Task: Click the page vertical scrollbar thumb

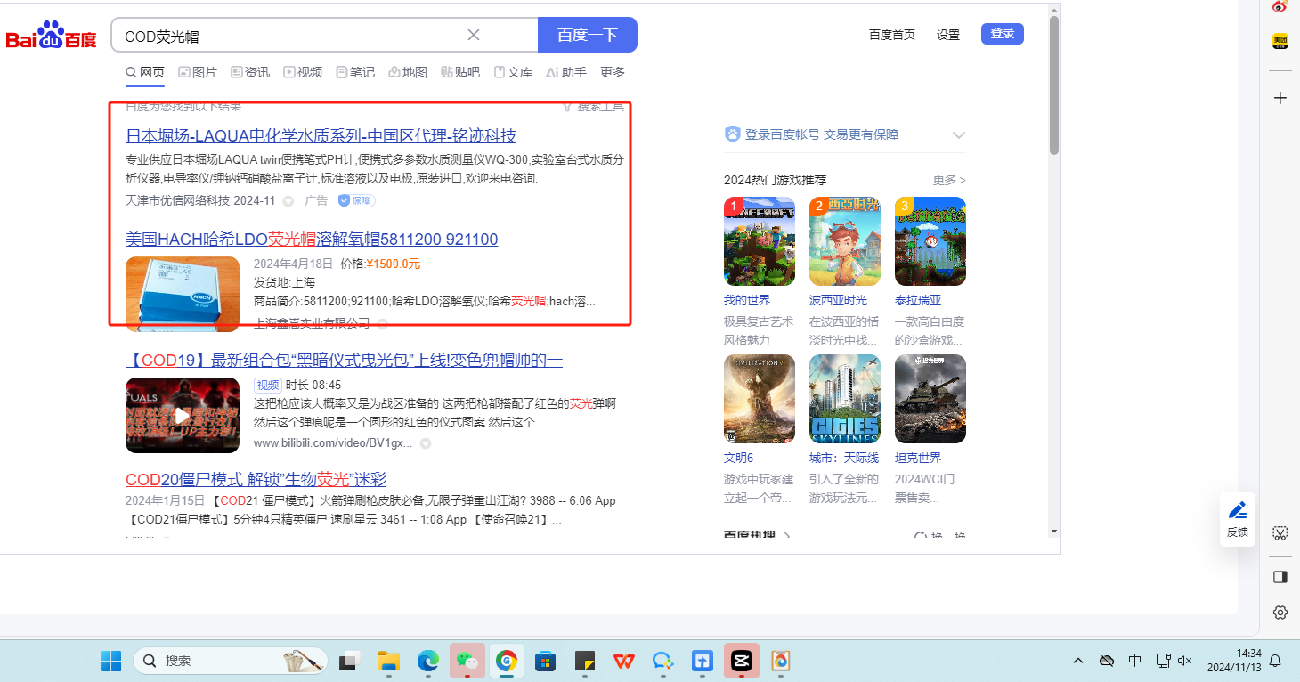Action: tap(1054, 85)
